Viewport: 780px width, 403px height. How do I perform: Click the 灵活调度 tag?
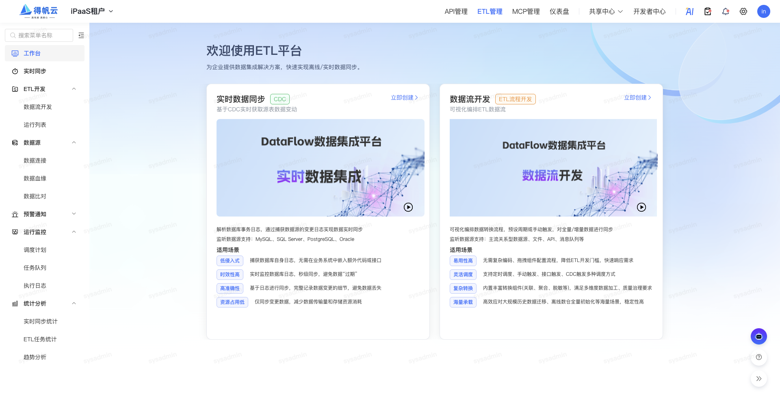click(x=463, y=275)
